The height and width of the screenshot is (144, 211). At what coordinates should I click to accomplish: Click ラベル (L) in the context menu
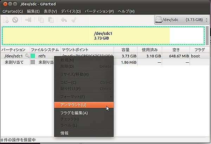pyautogui.click(x=84, y=125)
